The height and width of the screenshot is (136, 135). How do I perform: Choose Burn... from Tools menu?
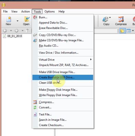pos(63,17)
